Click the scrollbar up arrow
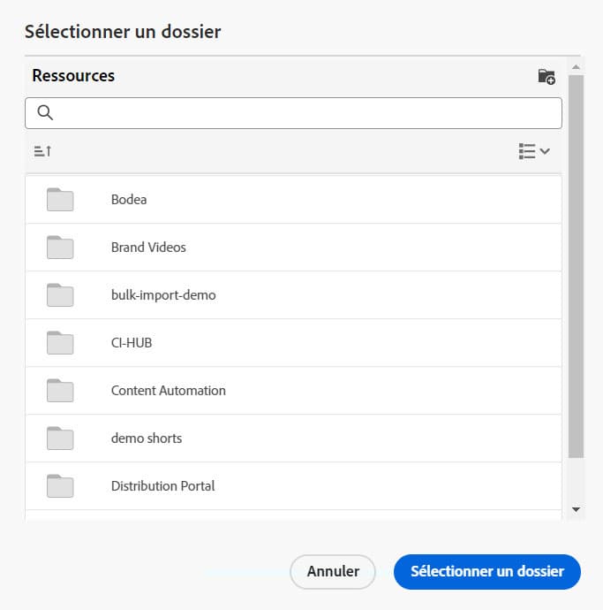This screenshot has height=610, width=603. pos(576,66)
